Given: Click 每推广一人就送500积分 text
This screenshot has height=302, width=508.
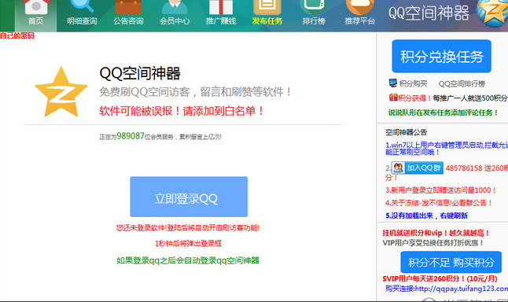Looking at the screenshot, I should pos(470,98).
